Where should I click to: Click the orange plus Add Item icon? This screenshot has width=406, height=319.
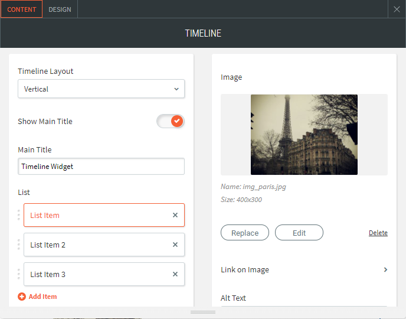point(22,297)
